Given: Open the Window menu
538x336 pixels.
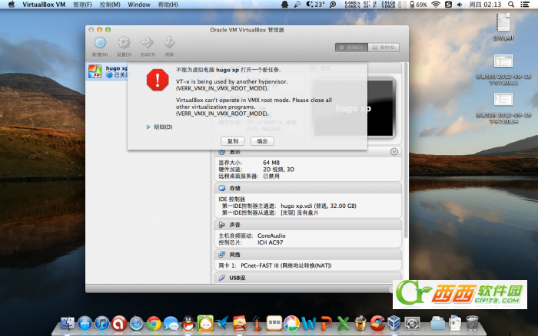Looking at the screenshot, I should (x=139, y=5).
